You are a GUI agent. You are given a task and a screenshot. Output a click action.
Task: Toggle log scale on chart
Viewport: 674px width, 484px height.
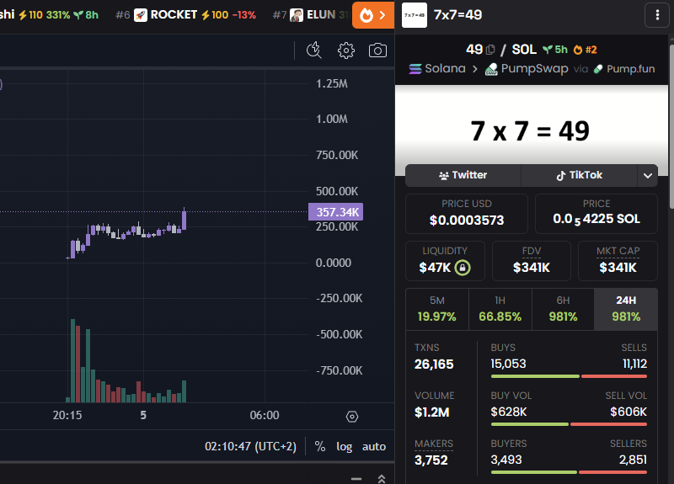point(345,447)
